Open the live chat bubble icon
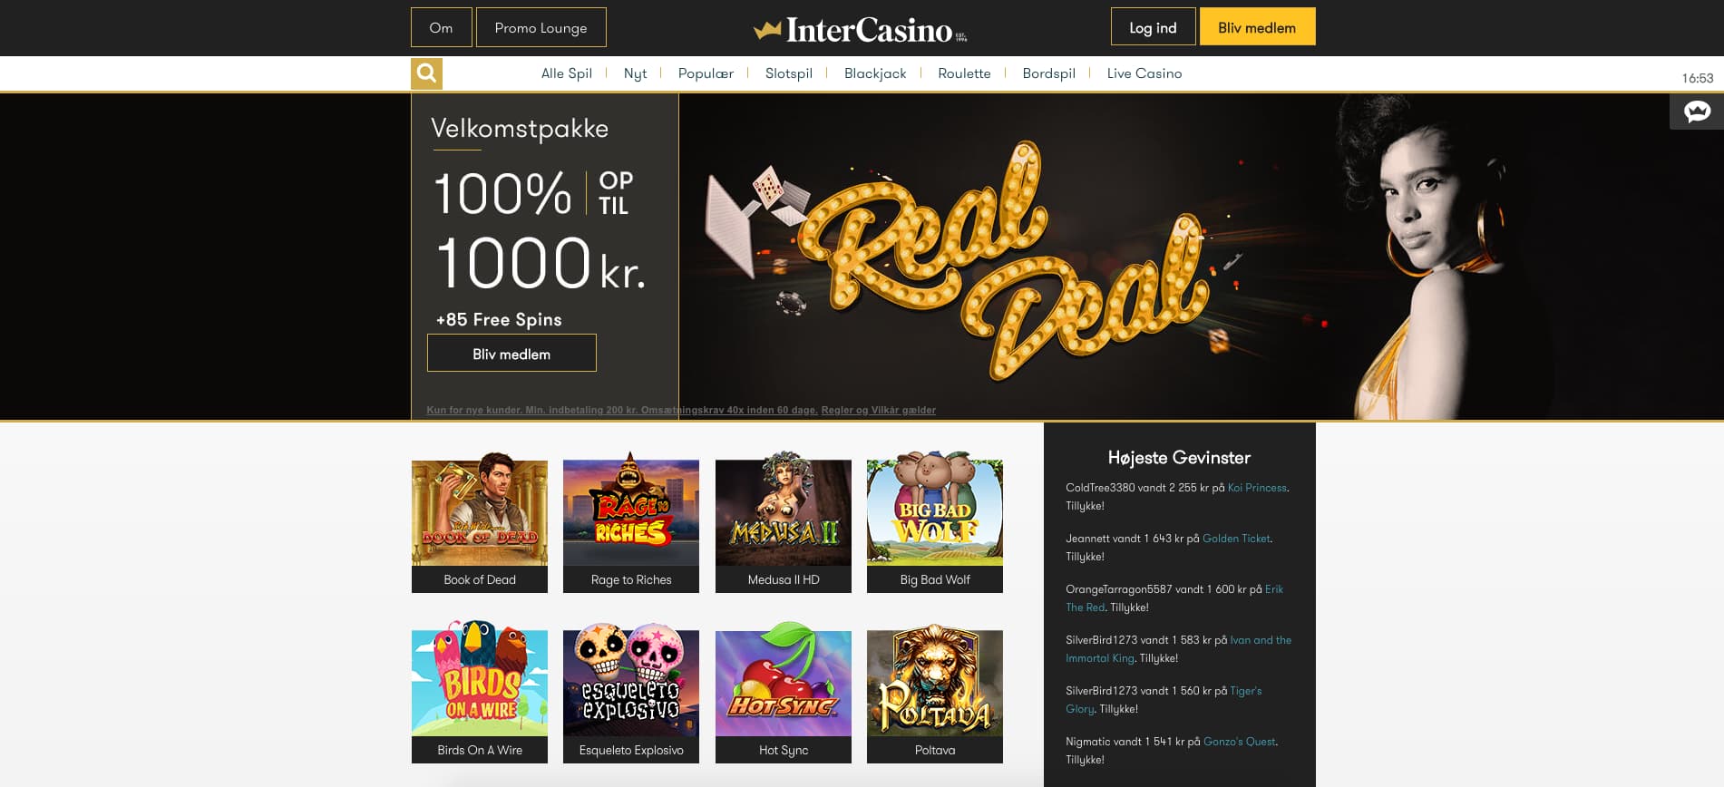Viewport: 1724px width, 787px height. tap(1697, 112)
